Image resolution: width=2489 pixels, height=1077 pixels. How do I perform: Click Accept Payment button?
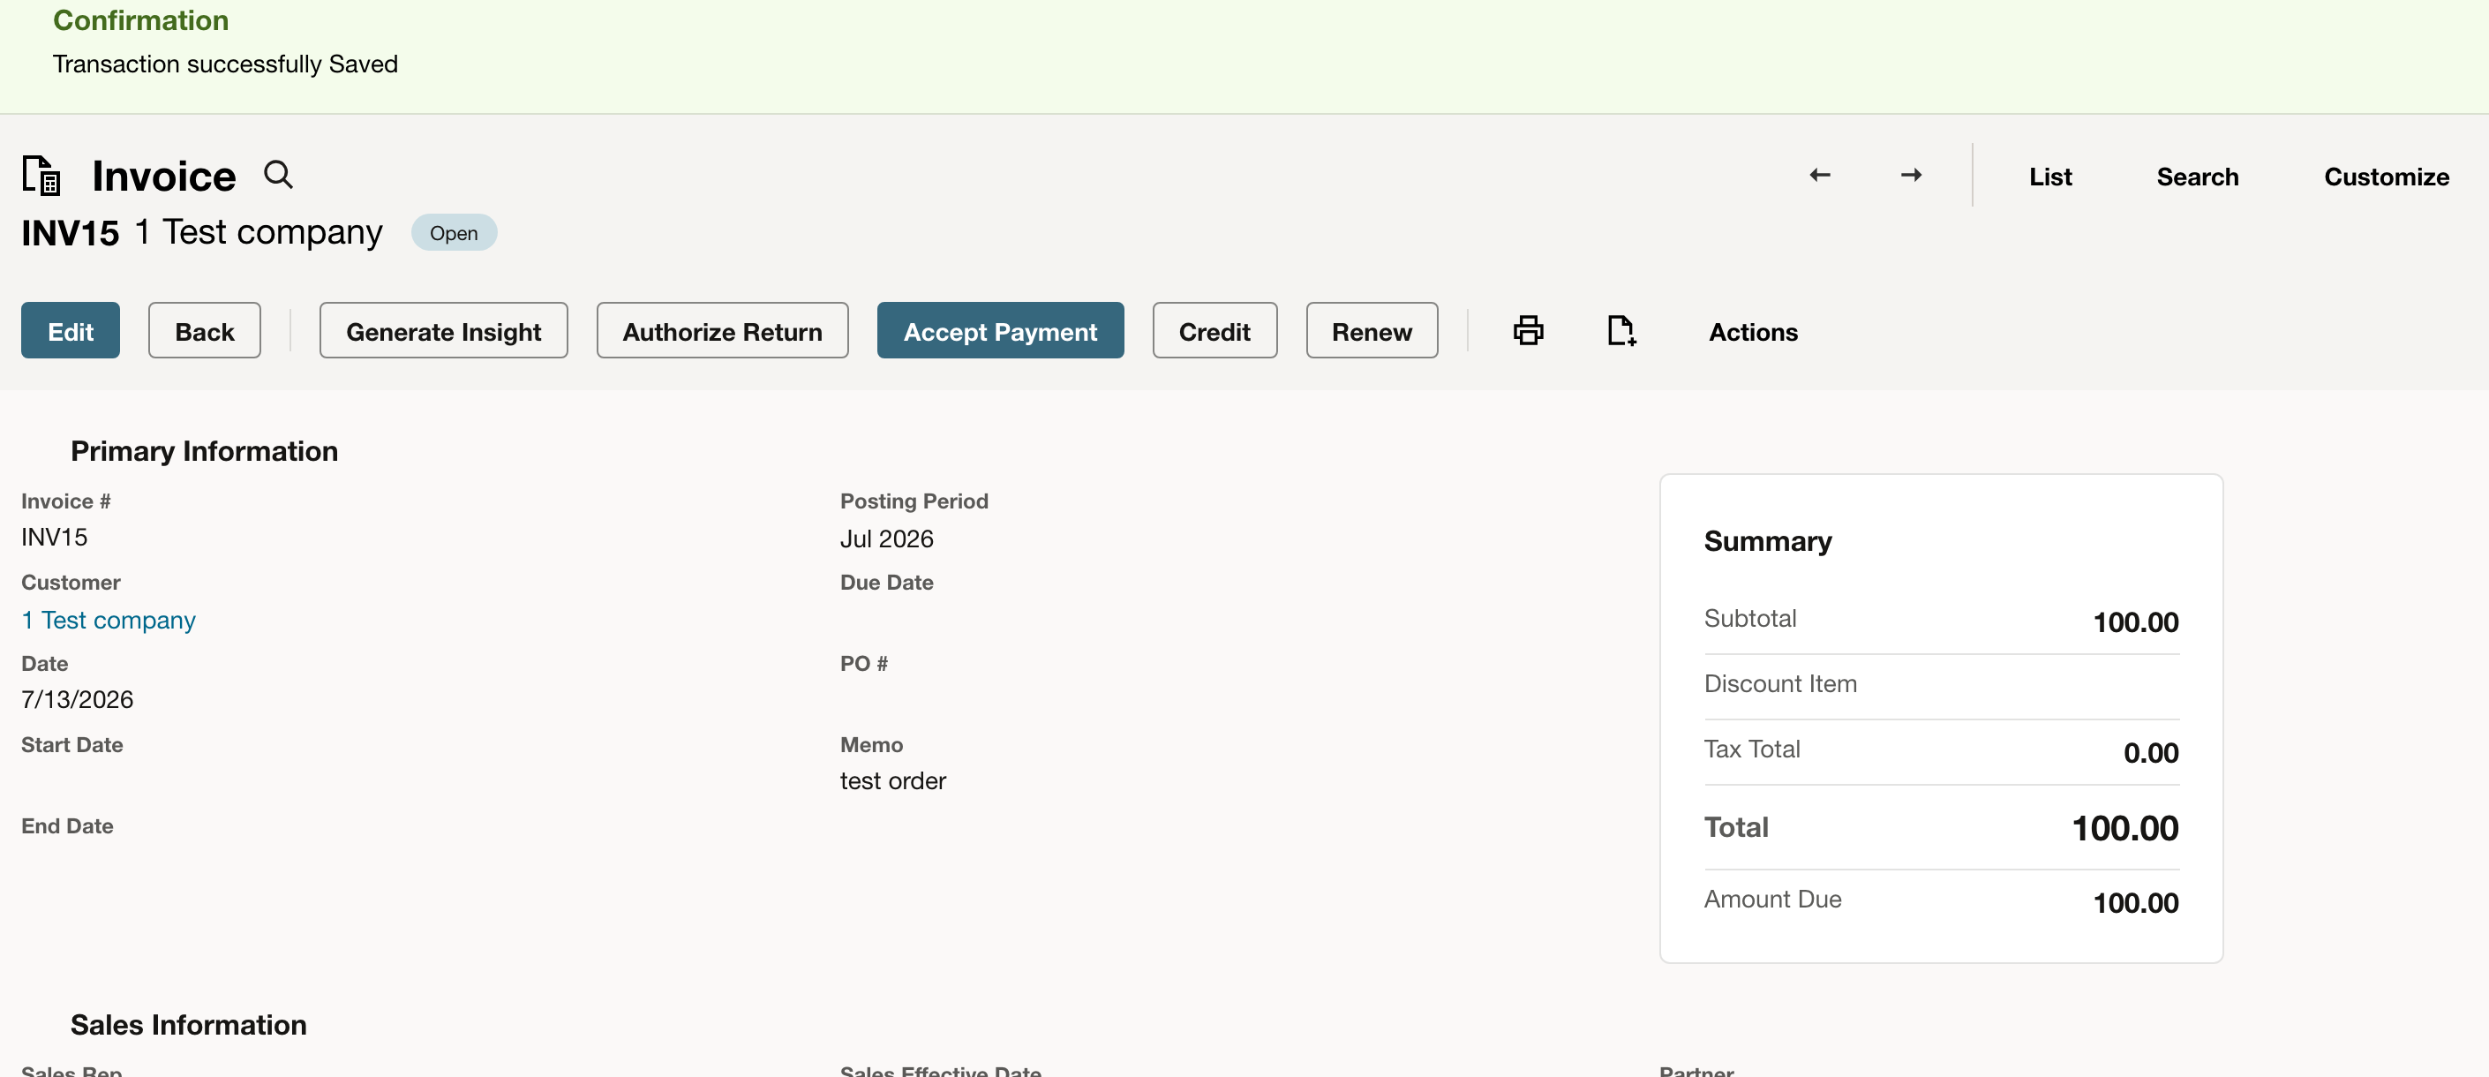point(1000,331)
